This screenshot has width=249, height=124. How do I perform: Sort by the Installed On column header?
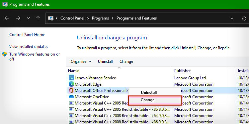[x=243, y=71]
